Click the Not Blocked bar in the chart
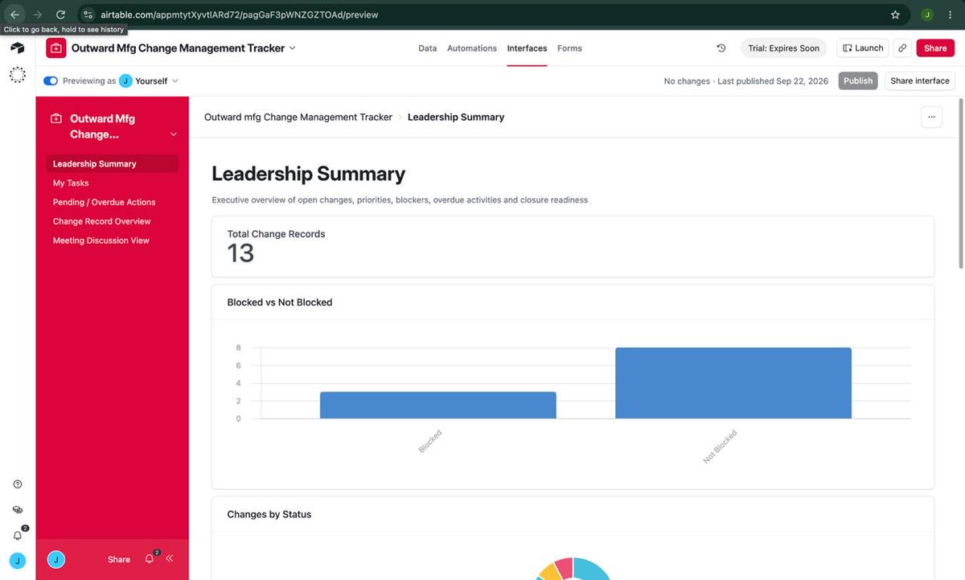Image resolution: width=965 pixels, height=580 pixels. click(x=733, y=383)
